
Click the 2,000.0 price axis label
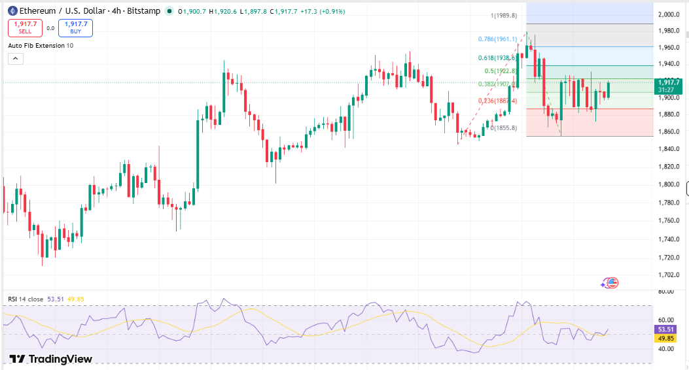(x=669, y=14)
